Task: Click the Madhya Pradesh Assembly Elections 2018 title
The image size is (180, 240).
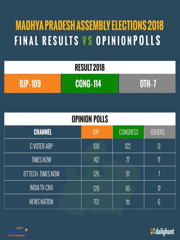Action: [90, 25]
